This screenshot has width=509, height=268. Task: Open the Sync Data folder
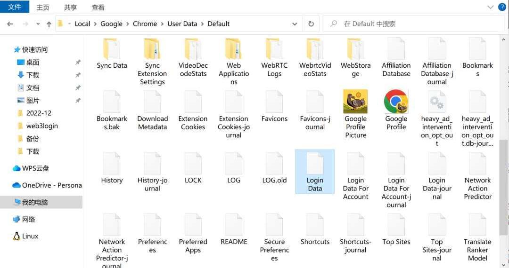click(112, 49)
